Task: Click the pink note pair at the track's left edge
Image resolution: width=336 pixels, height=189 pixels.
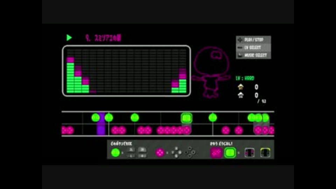Action: [x=68, y=130]
